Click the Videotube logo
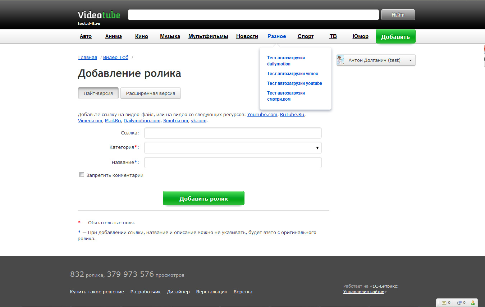 coord(99,15)
